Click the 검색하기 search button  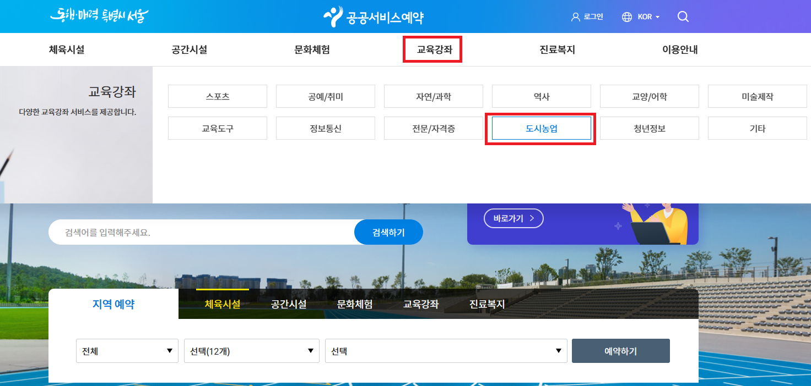[x=388, y=231]
